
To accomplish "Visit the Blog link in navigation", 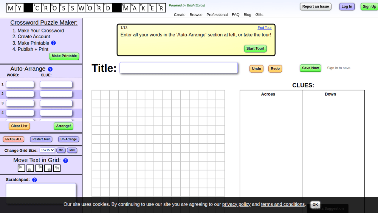I will (x=247, y=15).
